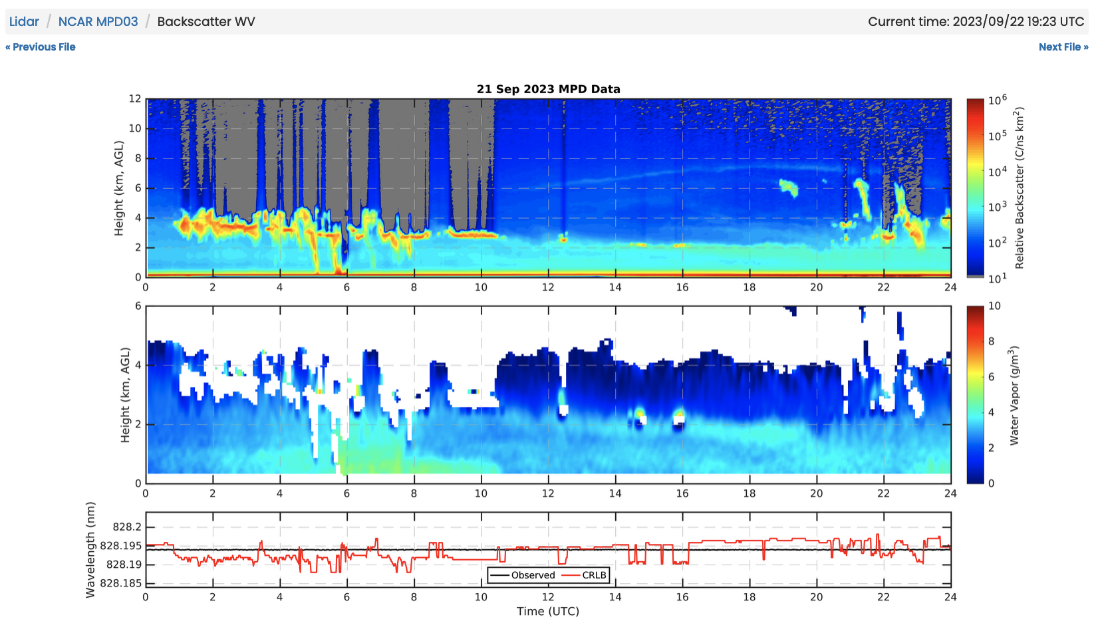Click the 'Time (UTC)' axis label
This screenshot has width=1096, height=627.
pos(548,611)
